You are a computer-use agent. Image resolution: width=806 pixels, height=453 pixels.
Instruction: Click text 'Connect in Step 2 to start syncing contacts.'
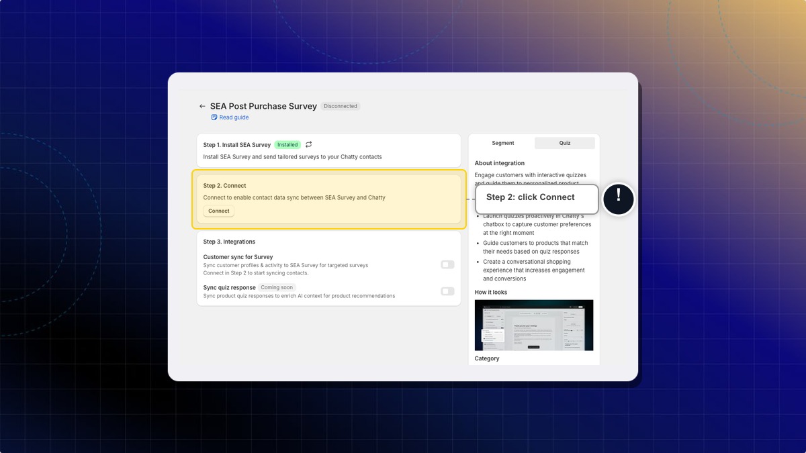256,273
